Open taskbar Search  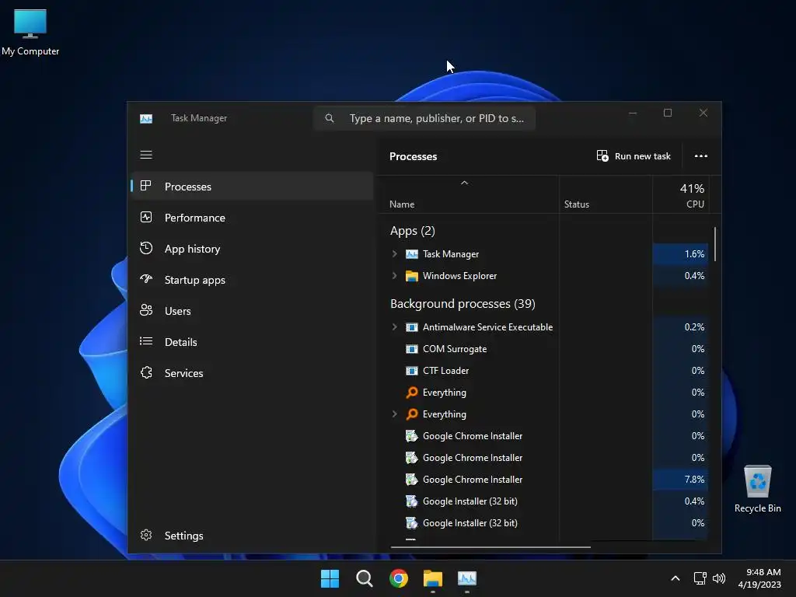coord(365,578)
